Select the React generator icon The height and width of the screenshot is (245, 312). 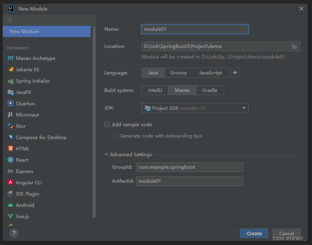click(11, 160)
